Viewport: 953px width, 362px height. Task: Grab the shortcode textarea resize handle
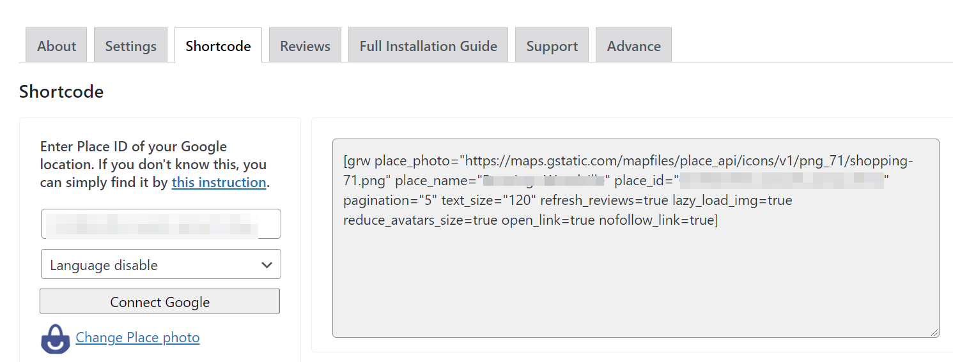(x=934, y=332)
